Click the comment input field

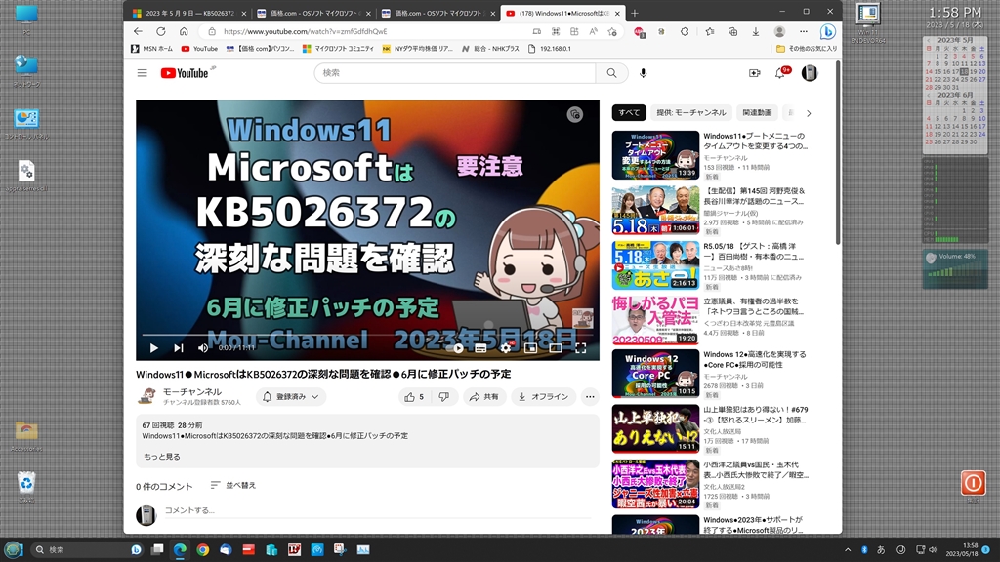pos(378,510)
